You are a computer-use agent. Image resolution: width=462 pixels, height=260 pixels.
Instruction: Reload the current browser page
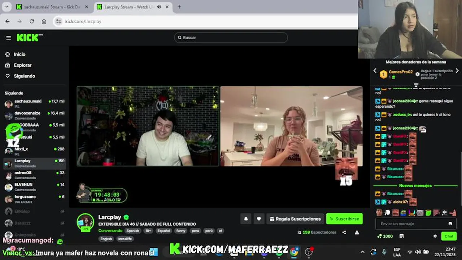pos(32,21)
